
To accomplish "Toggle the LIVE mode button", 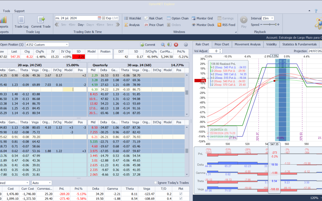I will [x=115, y=18].
